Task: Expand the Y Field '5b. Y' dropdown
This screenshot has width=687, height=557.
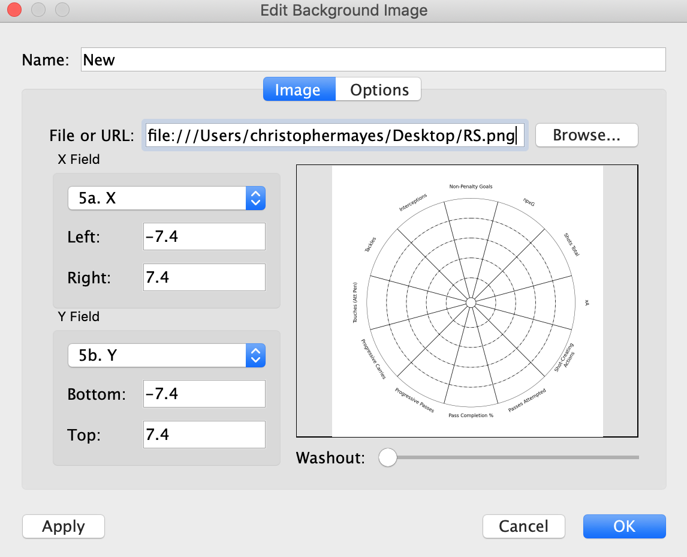Action: pyautogui.click(x=166, y=356)
